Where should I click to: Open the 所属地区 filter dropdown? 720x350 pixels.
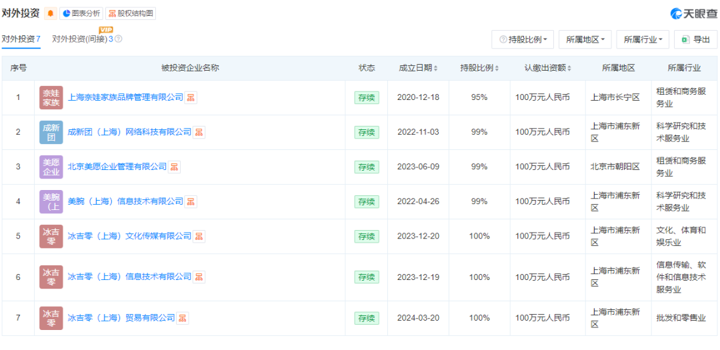point(585,39)
